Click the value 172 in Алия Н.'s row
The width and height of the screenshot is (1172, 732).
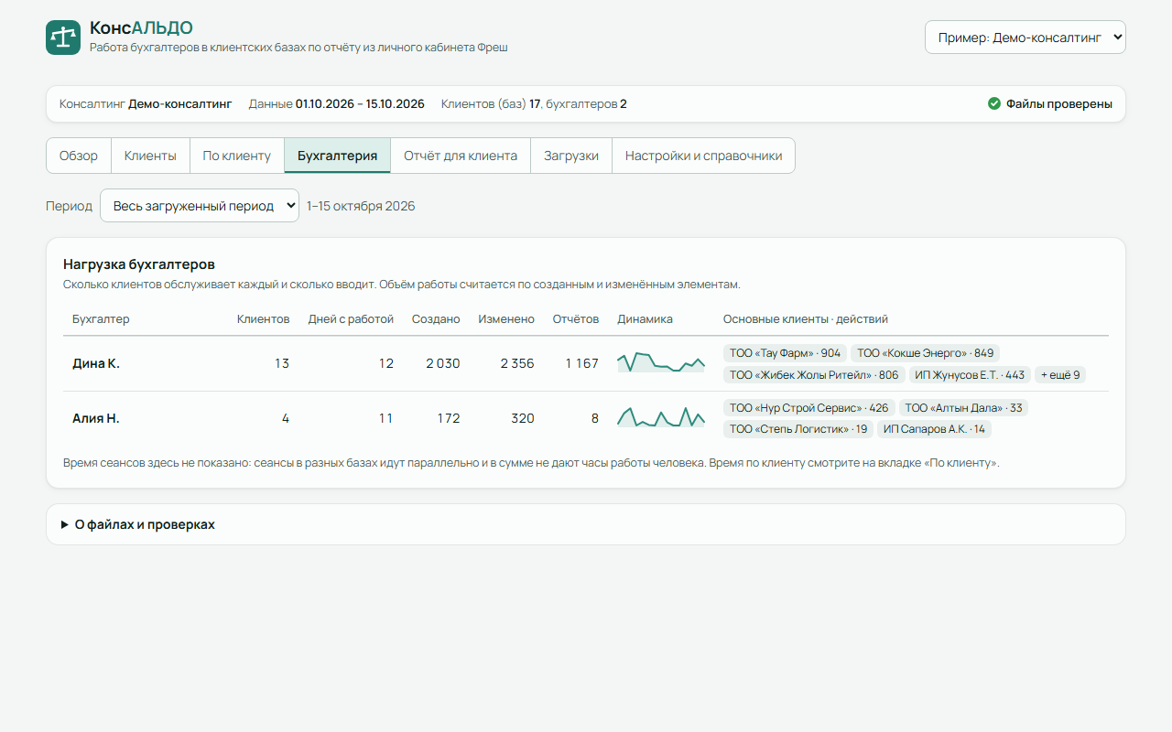coord(449,418)
